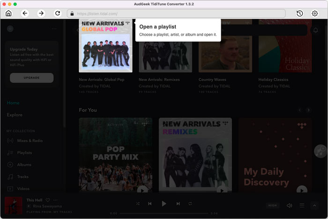Skip to next track
Image resolution: width=328 pixels, height=219 pixels.
[178, 204]
